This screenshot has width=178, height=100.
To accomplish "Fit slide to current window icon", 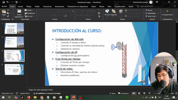I will pos(176,93).
